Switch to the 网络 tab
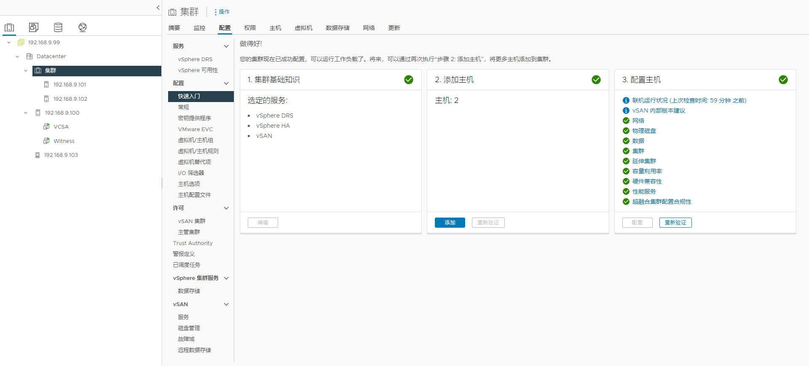The image size is (809, 366). 369,28
